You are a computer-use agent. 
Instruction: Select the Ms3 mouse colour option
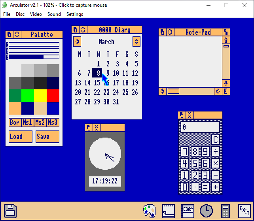pyautogui.click(x=53, y=123)
